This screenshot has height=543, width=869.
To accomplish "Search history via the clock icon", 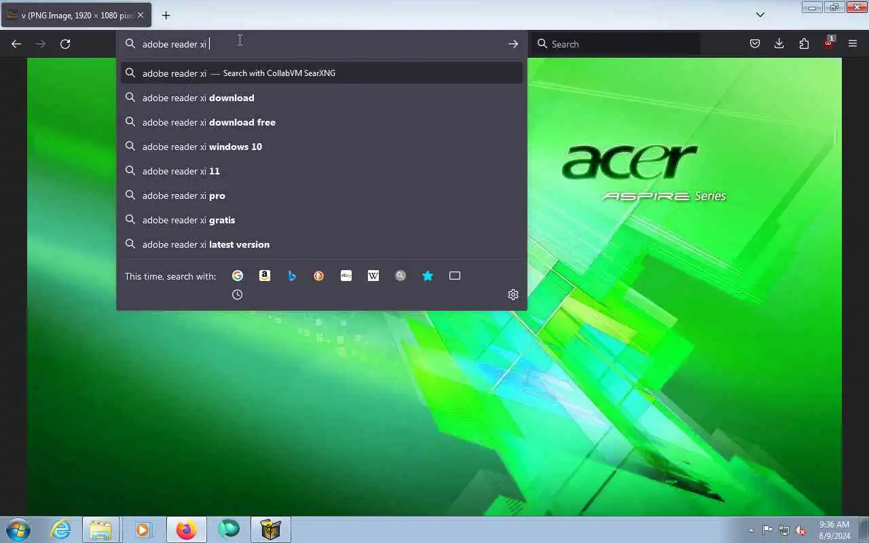I will [238, 295].
